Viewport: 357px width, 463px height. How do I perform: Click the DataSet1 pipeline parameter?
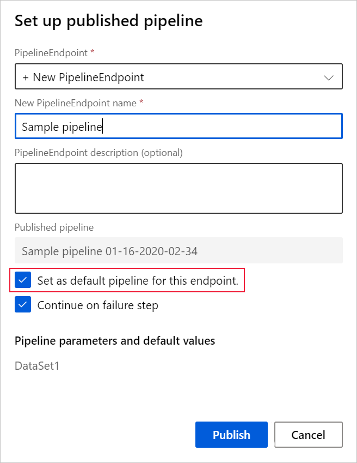[x=37, y=366]
